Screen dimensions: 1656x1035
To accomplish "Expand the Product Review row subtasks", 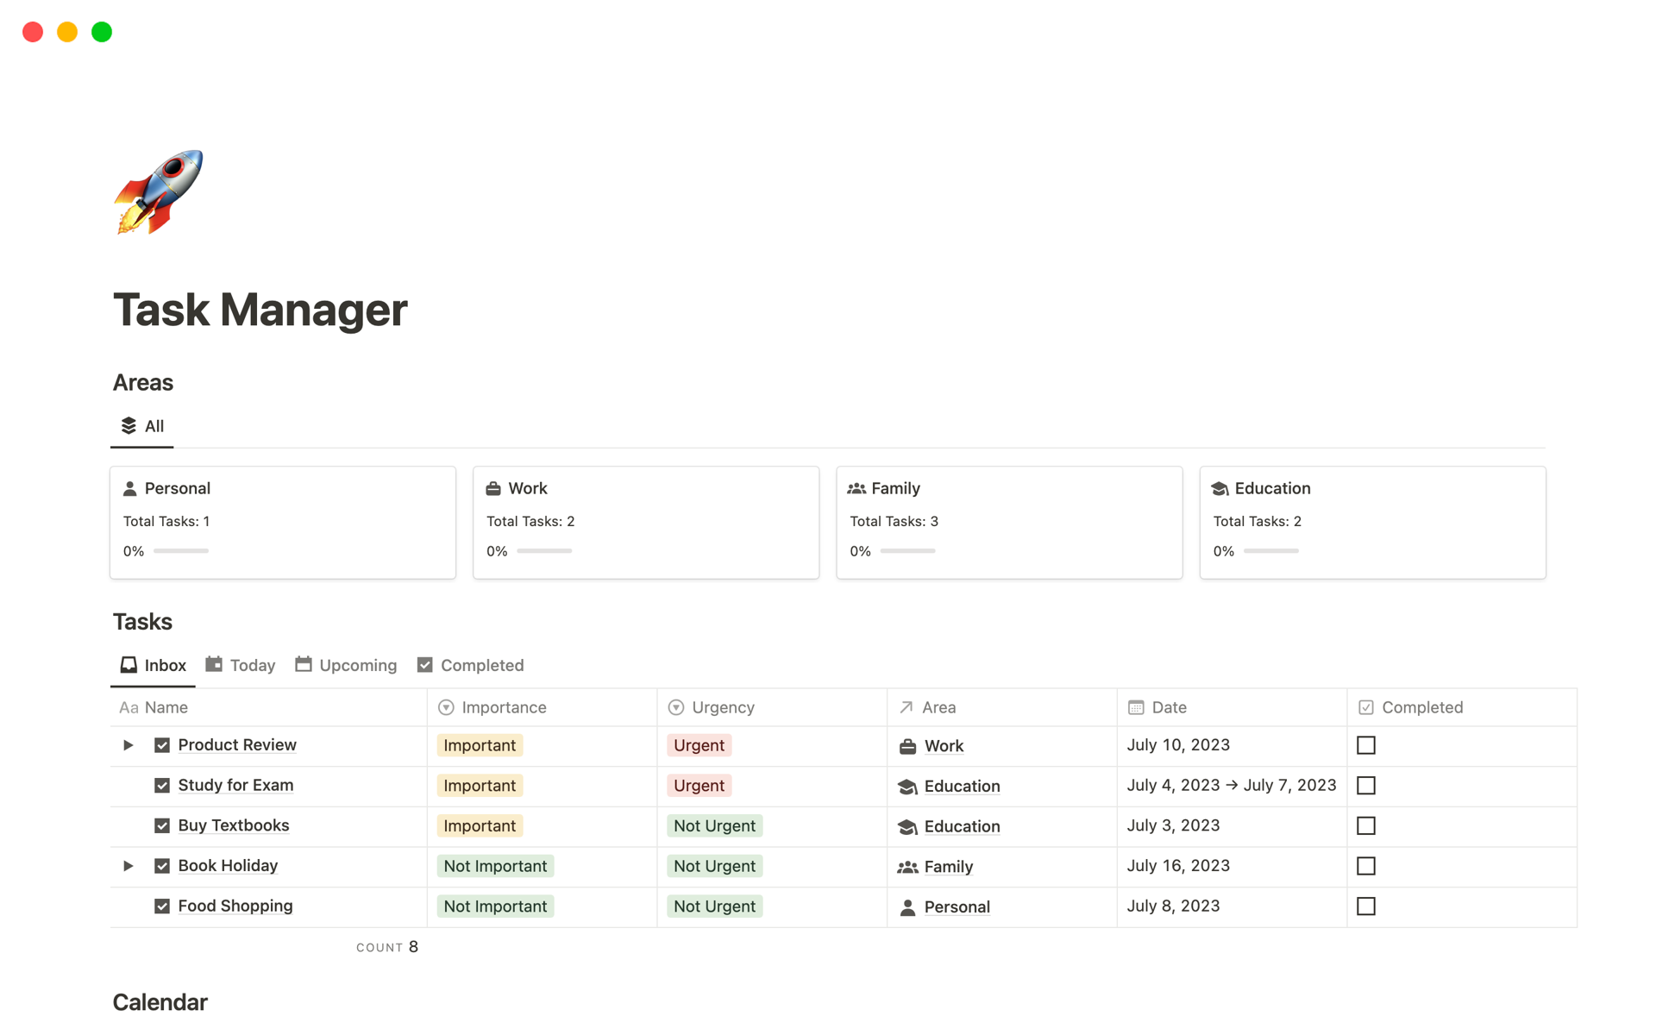I will [128, 745].
